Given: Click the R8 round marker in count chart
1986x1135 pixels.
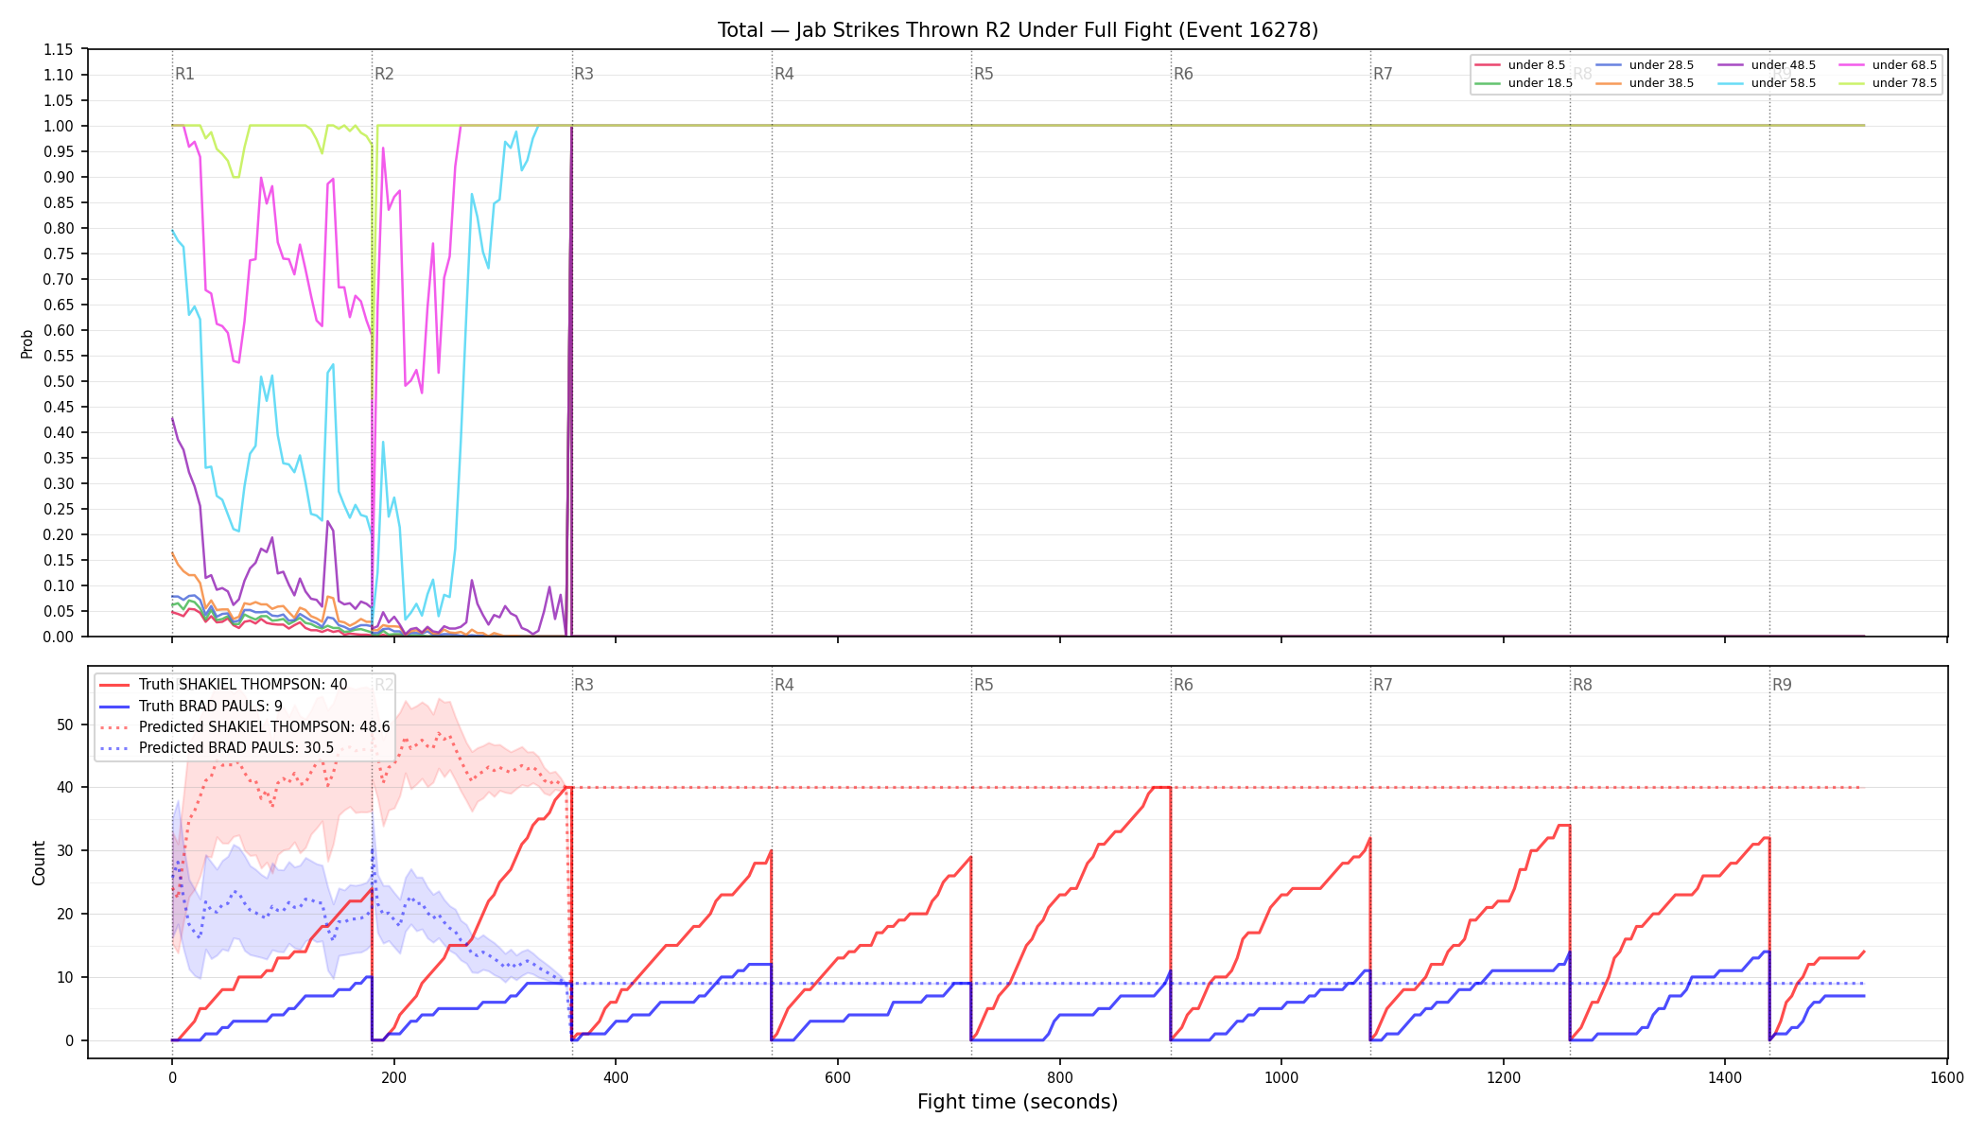Looking at the screenshot, I should 1582,685.
